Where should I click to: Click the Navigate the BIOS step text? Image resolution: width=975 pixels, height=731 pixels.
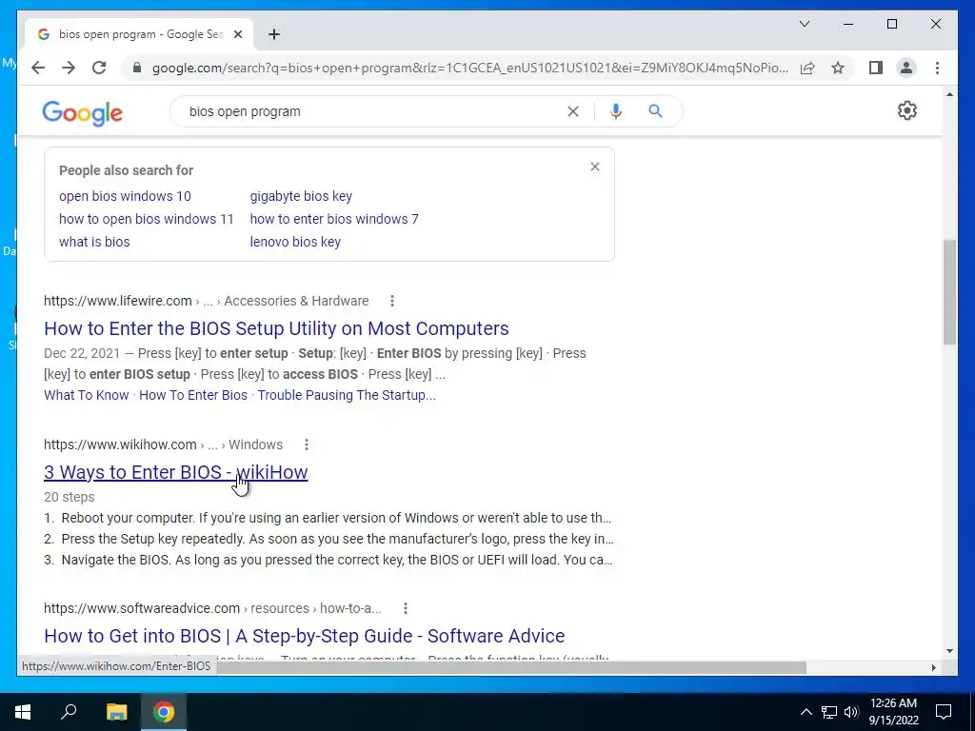click(x=337, y=560)
